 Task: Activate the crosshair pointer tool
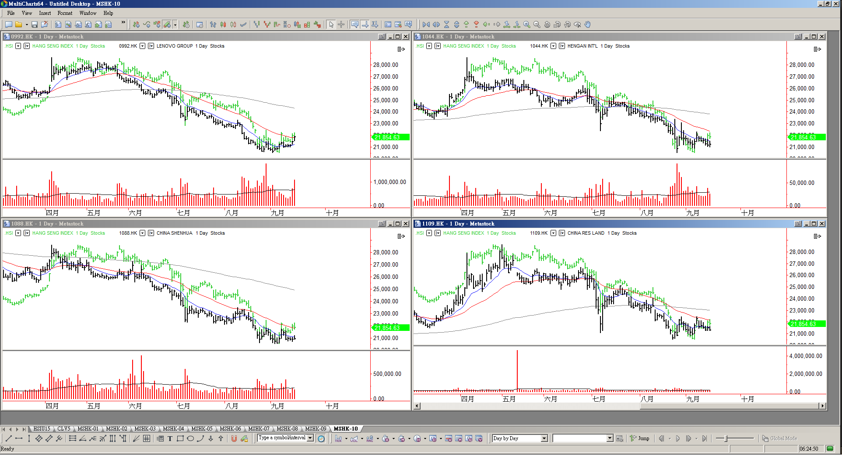pos(341,24)
